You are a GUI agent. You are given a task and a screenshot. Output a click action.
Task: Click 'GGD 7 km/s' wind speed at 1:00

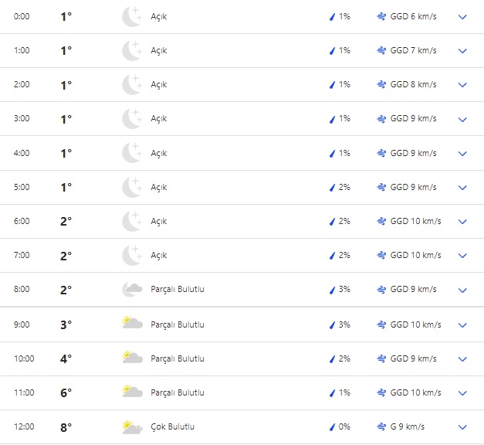(x=413, y=51)
